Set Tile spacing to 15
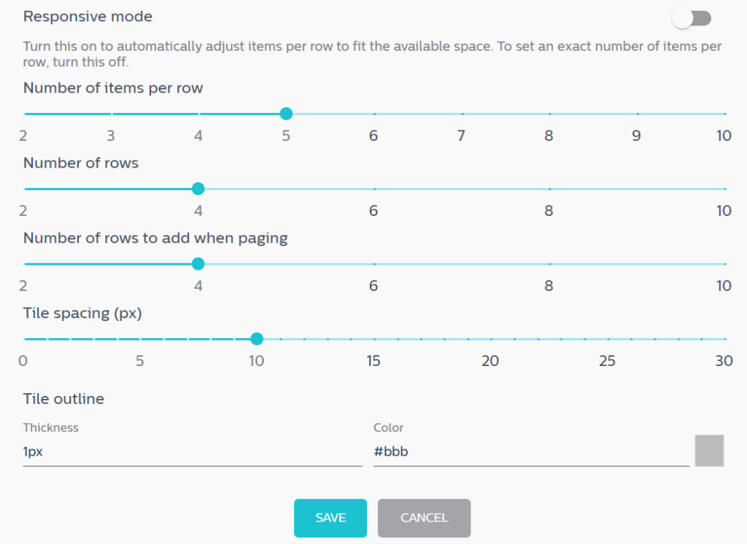This screenshot has width=747, height=544. tap(374, 339)
